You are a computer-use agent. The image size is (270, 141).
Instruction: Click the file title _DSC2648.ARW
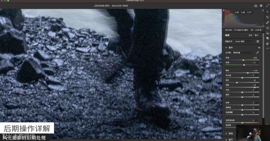101,6
